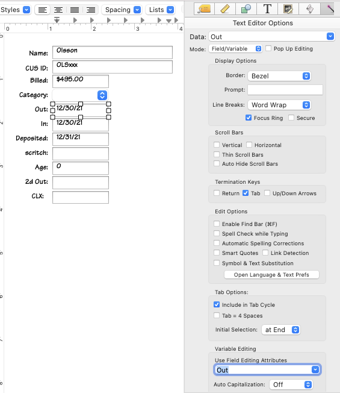Select the magic wand inspector icon

pos(328,9)
